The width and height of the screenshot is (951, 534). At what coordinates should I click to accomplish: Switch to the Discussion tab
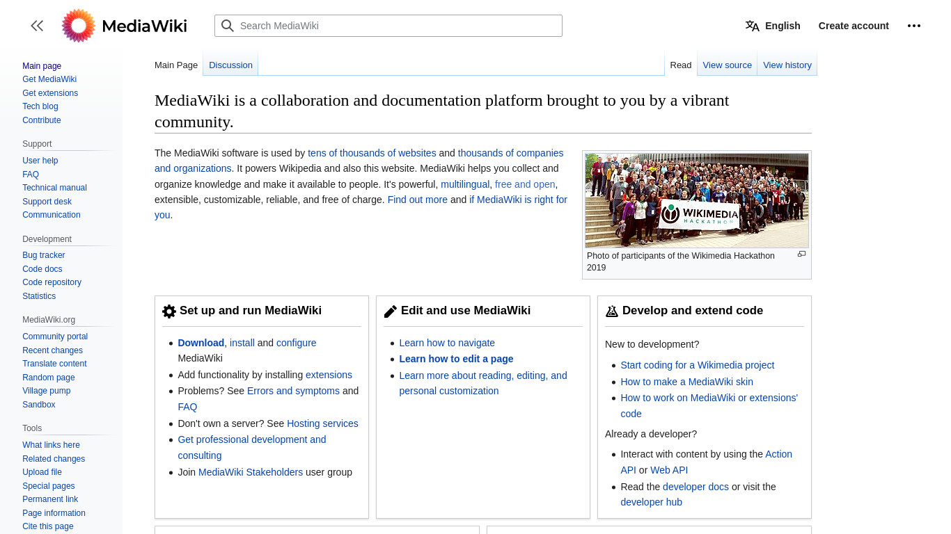(x=230, y=65)
